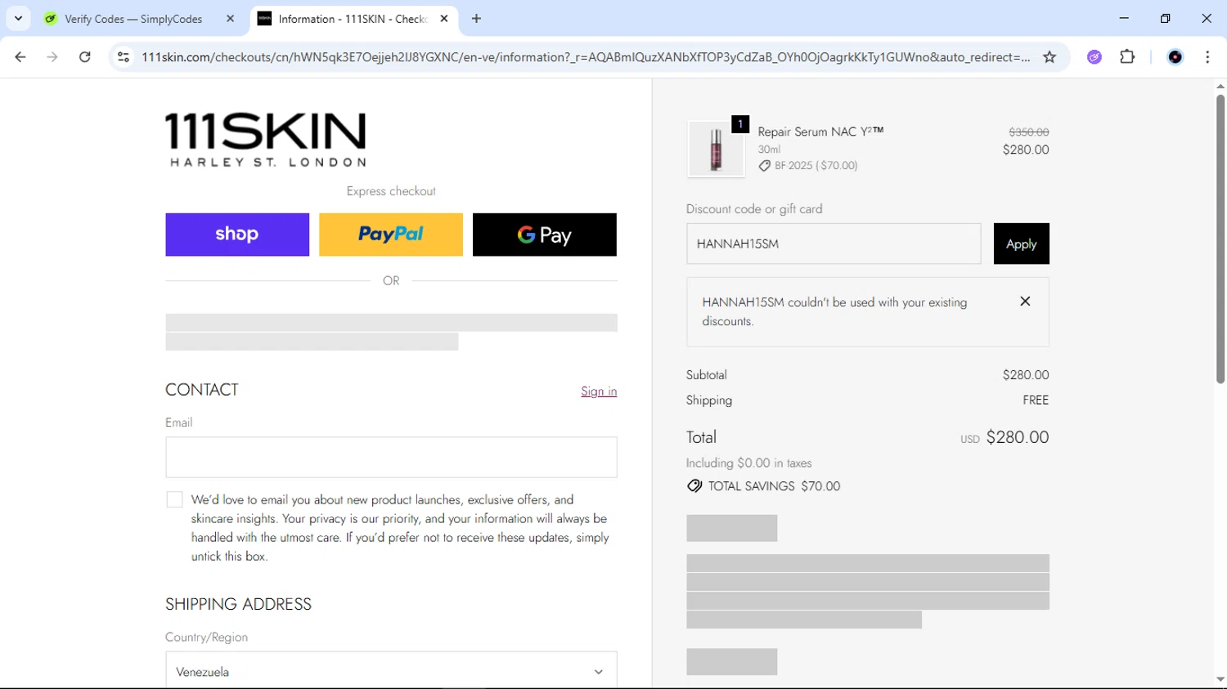Pay with Shop Pay express checkout
The image size is (1227, 689).
point(237,235)
